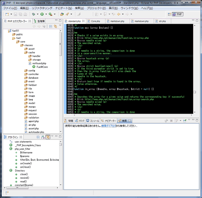Toggle the highlighted group button in Outline toolbar
Screen dimensions: 202x198
tap(48, 137)
